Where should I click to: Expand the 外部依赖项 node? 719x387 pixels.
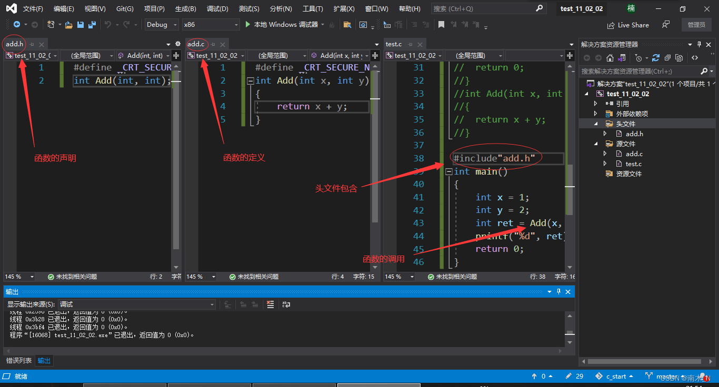pyautogui.click(x=595, y=114)
